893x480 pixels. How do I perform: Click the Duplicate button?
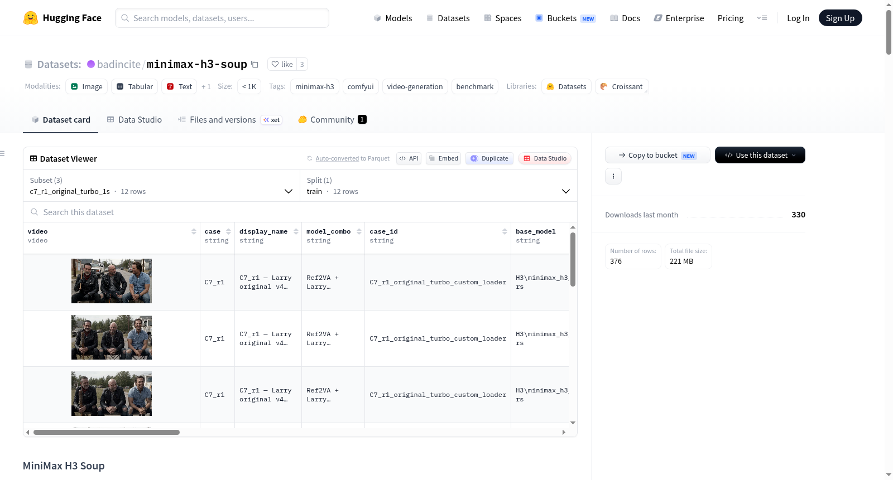pos(489,158)
